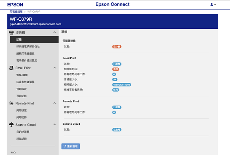Viewport: 230px width, 155px height.
Task: Click the printer icon in sidebar
Action: [x=11, y=33]
